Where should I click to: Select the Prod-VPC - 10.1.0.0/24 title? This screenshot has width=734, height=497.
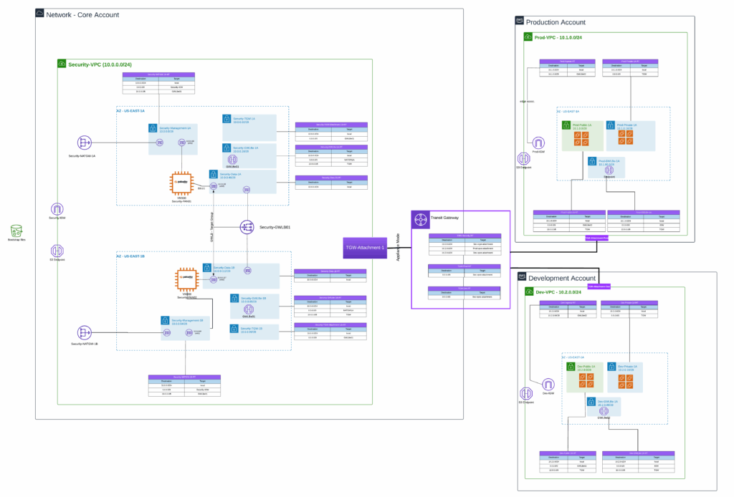tap(559, 37)
